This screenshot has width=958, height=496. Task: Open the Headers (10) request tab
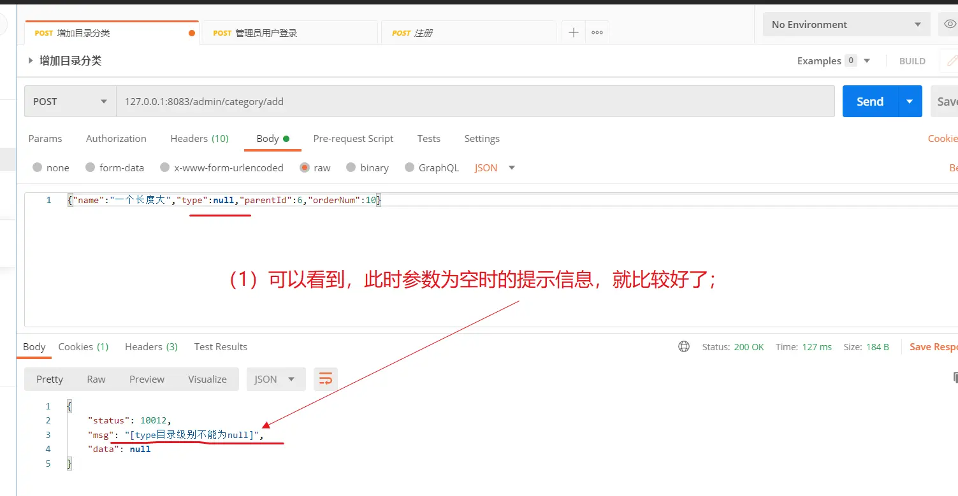200,139
